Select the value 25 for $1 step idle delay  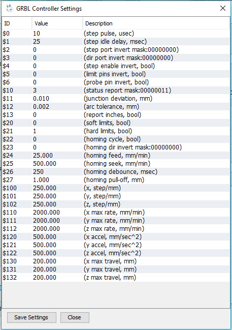point(37,42)
